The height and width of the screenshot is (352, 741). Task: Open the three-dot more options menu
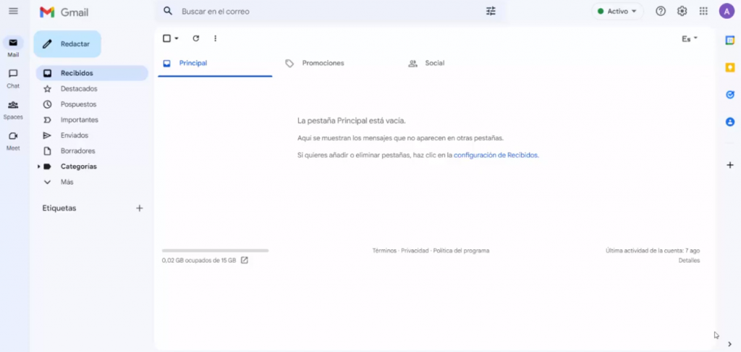coord(215,38)
